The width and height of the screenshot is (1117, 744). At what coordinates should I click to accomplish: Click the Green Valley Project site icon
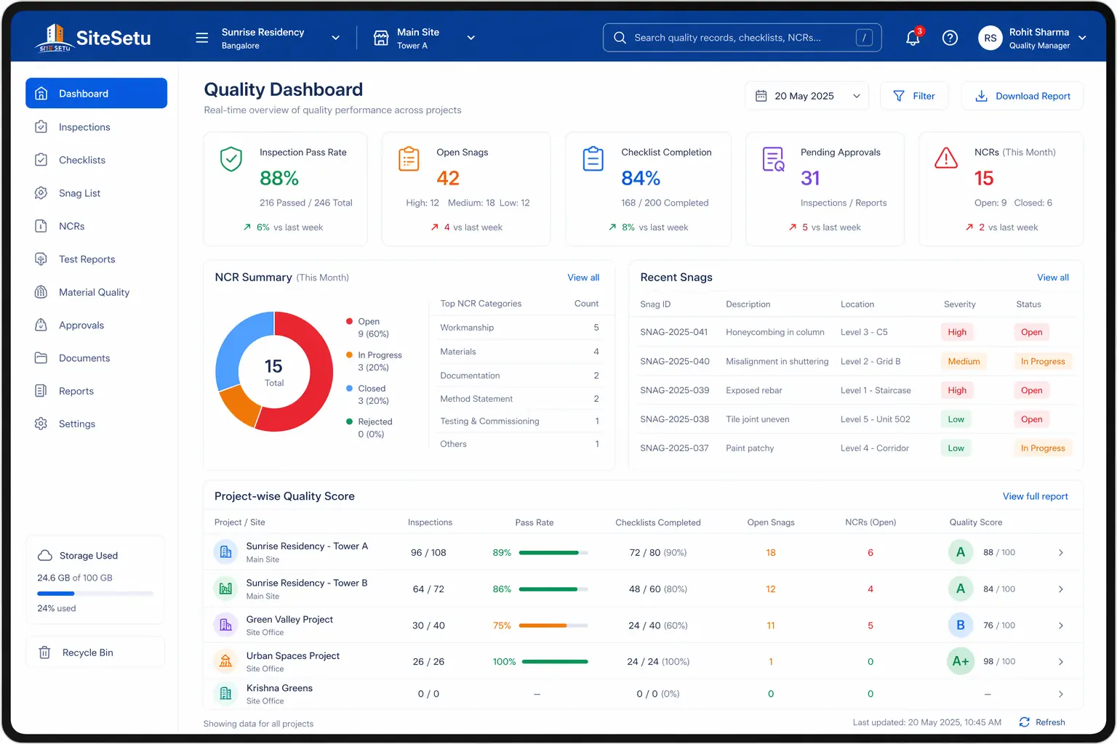225,625
